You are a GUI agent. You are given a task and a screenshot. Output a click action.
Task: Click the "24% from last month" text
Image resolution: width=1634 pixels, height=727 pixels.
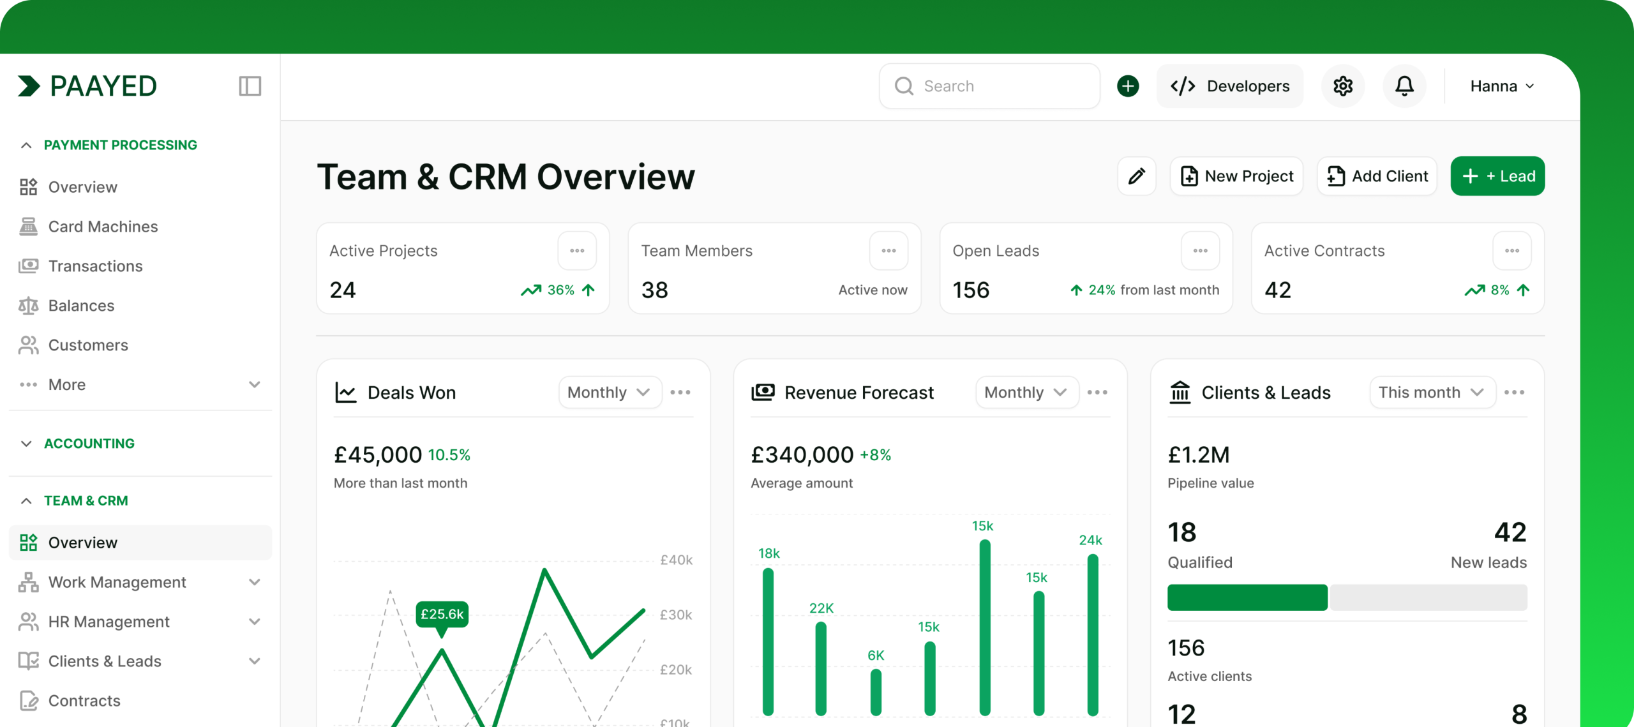(x=1153, y=290)
